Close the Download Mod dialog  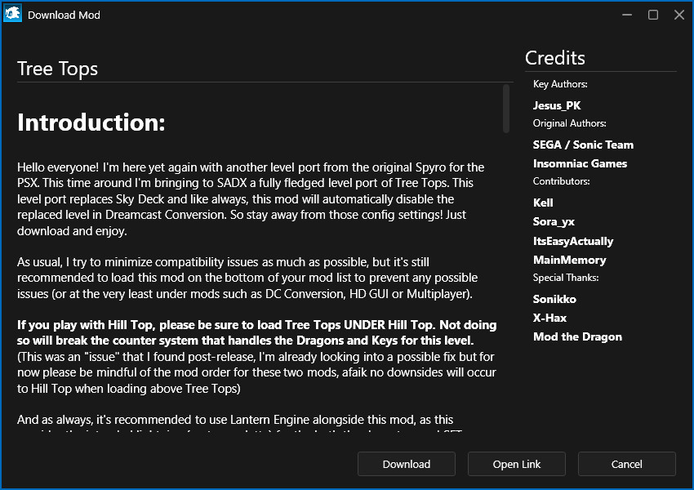(x=678, y=15)
